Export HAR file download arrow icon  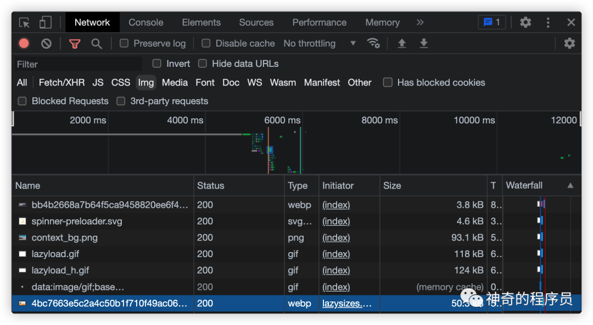tap(423, 43)
